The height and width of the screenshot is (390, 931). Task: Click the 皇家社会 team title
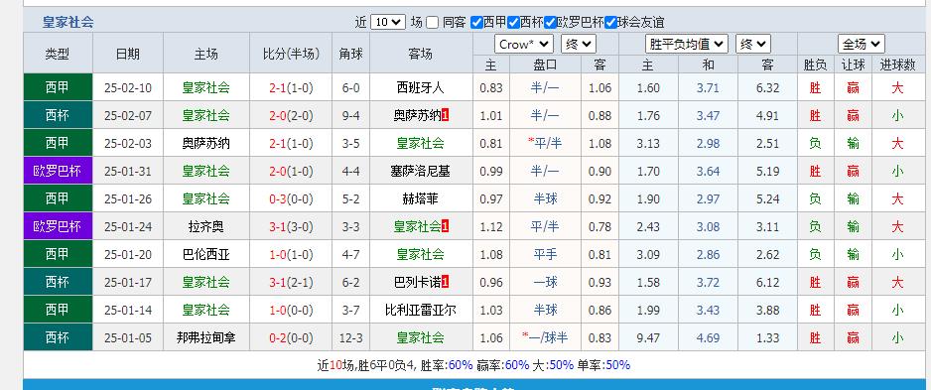click(x=67, y=23)
